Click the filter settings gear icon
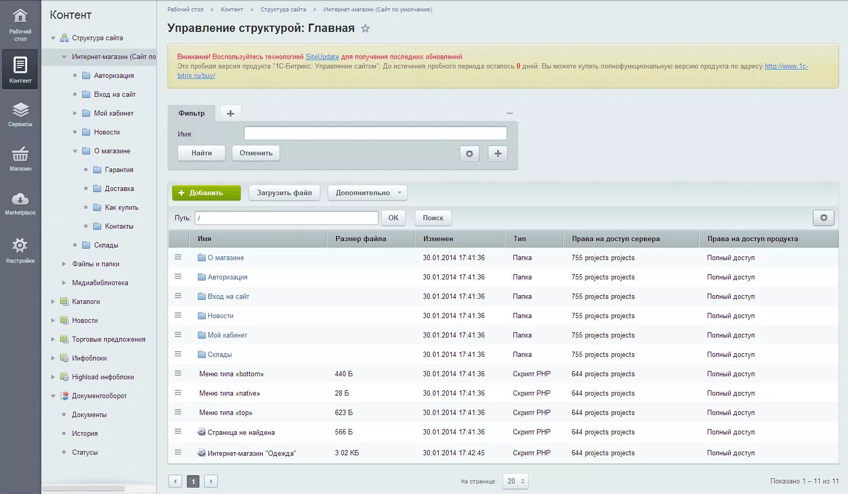Screen dimensions: 848x494 tap(470, 153)
